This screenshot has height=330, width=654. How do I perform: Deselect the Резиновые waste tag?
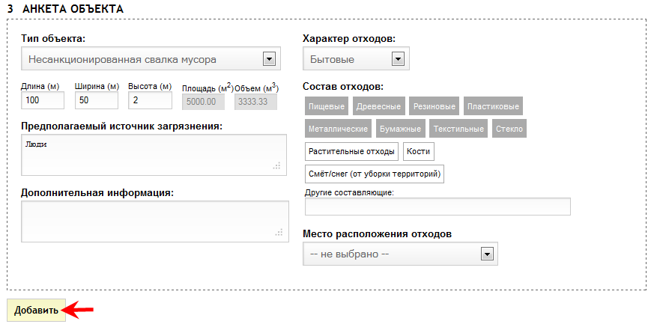pos(435,106)
